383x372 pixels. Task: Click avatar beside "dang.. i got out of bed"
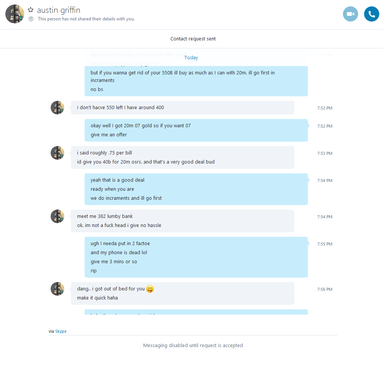(57, 289)
